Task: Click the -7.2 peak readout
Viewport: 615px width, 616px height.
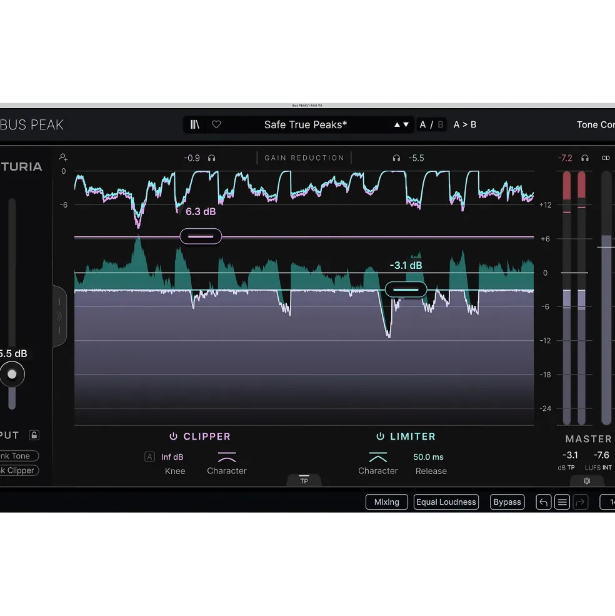Action: click(x=565, y=158)
